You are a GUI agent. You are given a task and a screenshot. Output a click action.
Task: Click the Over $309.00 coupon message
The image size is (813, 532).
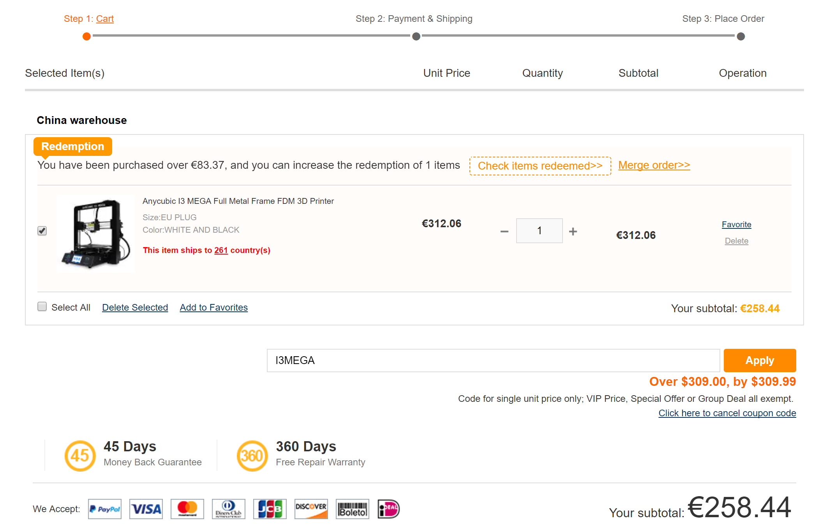tap(723, 382)
